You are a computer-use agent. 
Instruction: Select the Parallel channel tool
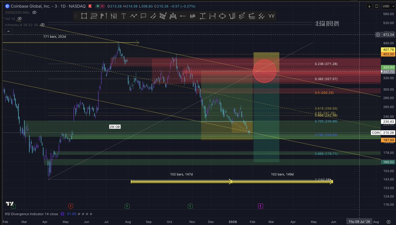click(242, 16)
